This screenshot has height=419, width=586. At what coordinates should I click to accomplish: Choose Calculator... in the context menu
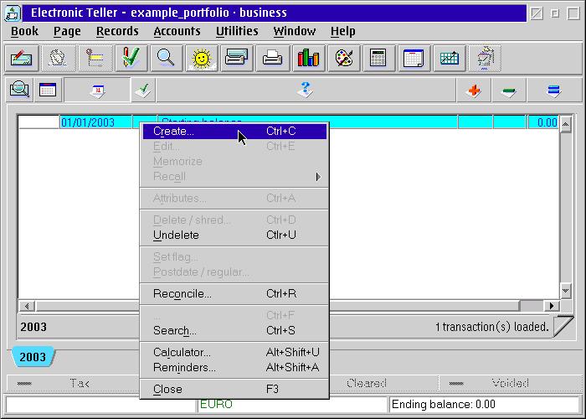pos(234,352)
